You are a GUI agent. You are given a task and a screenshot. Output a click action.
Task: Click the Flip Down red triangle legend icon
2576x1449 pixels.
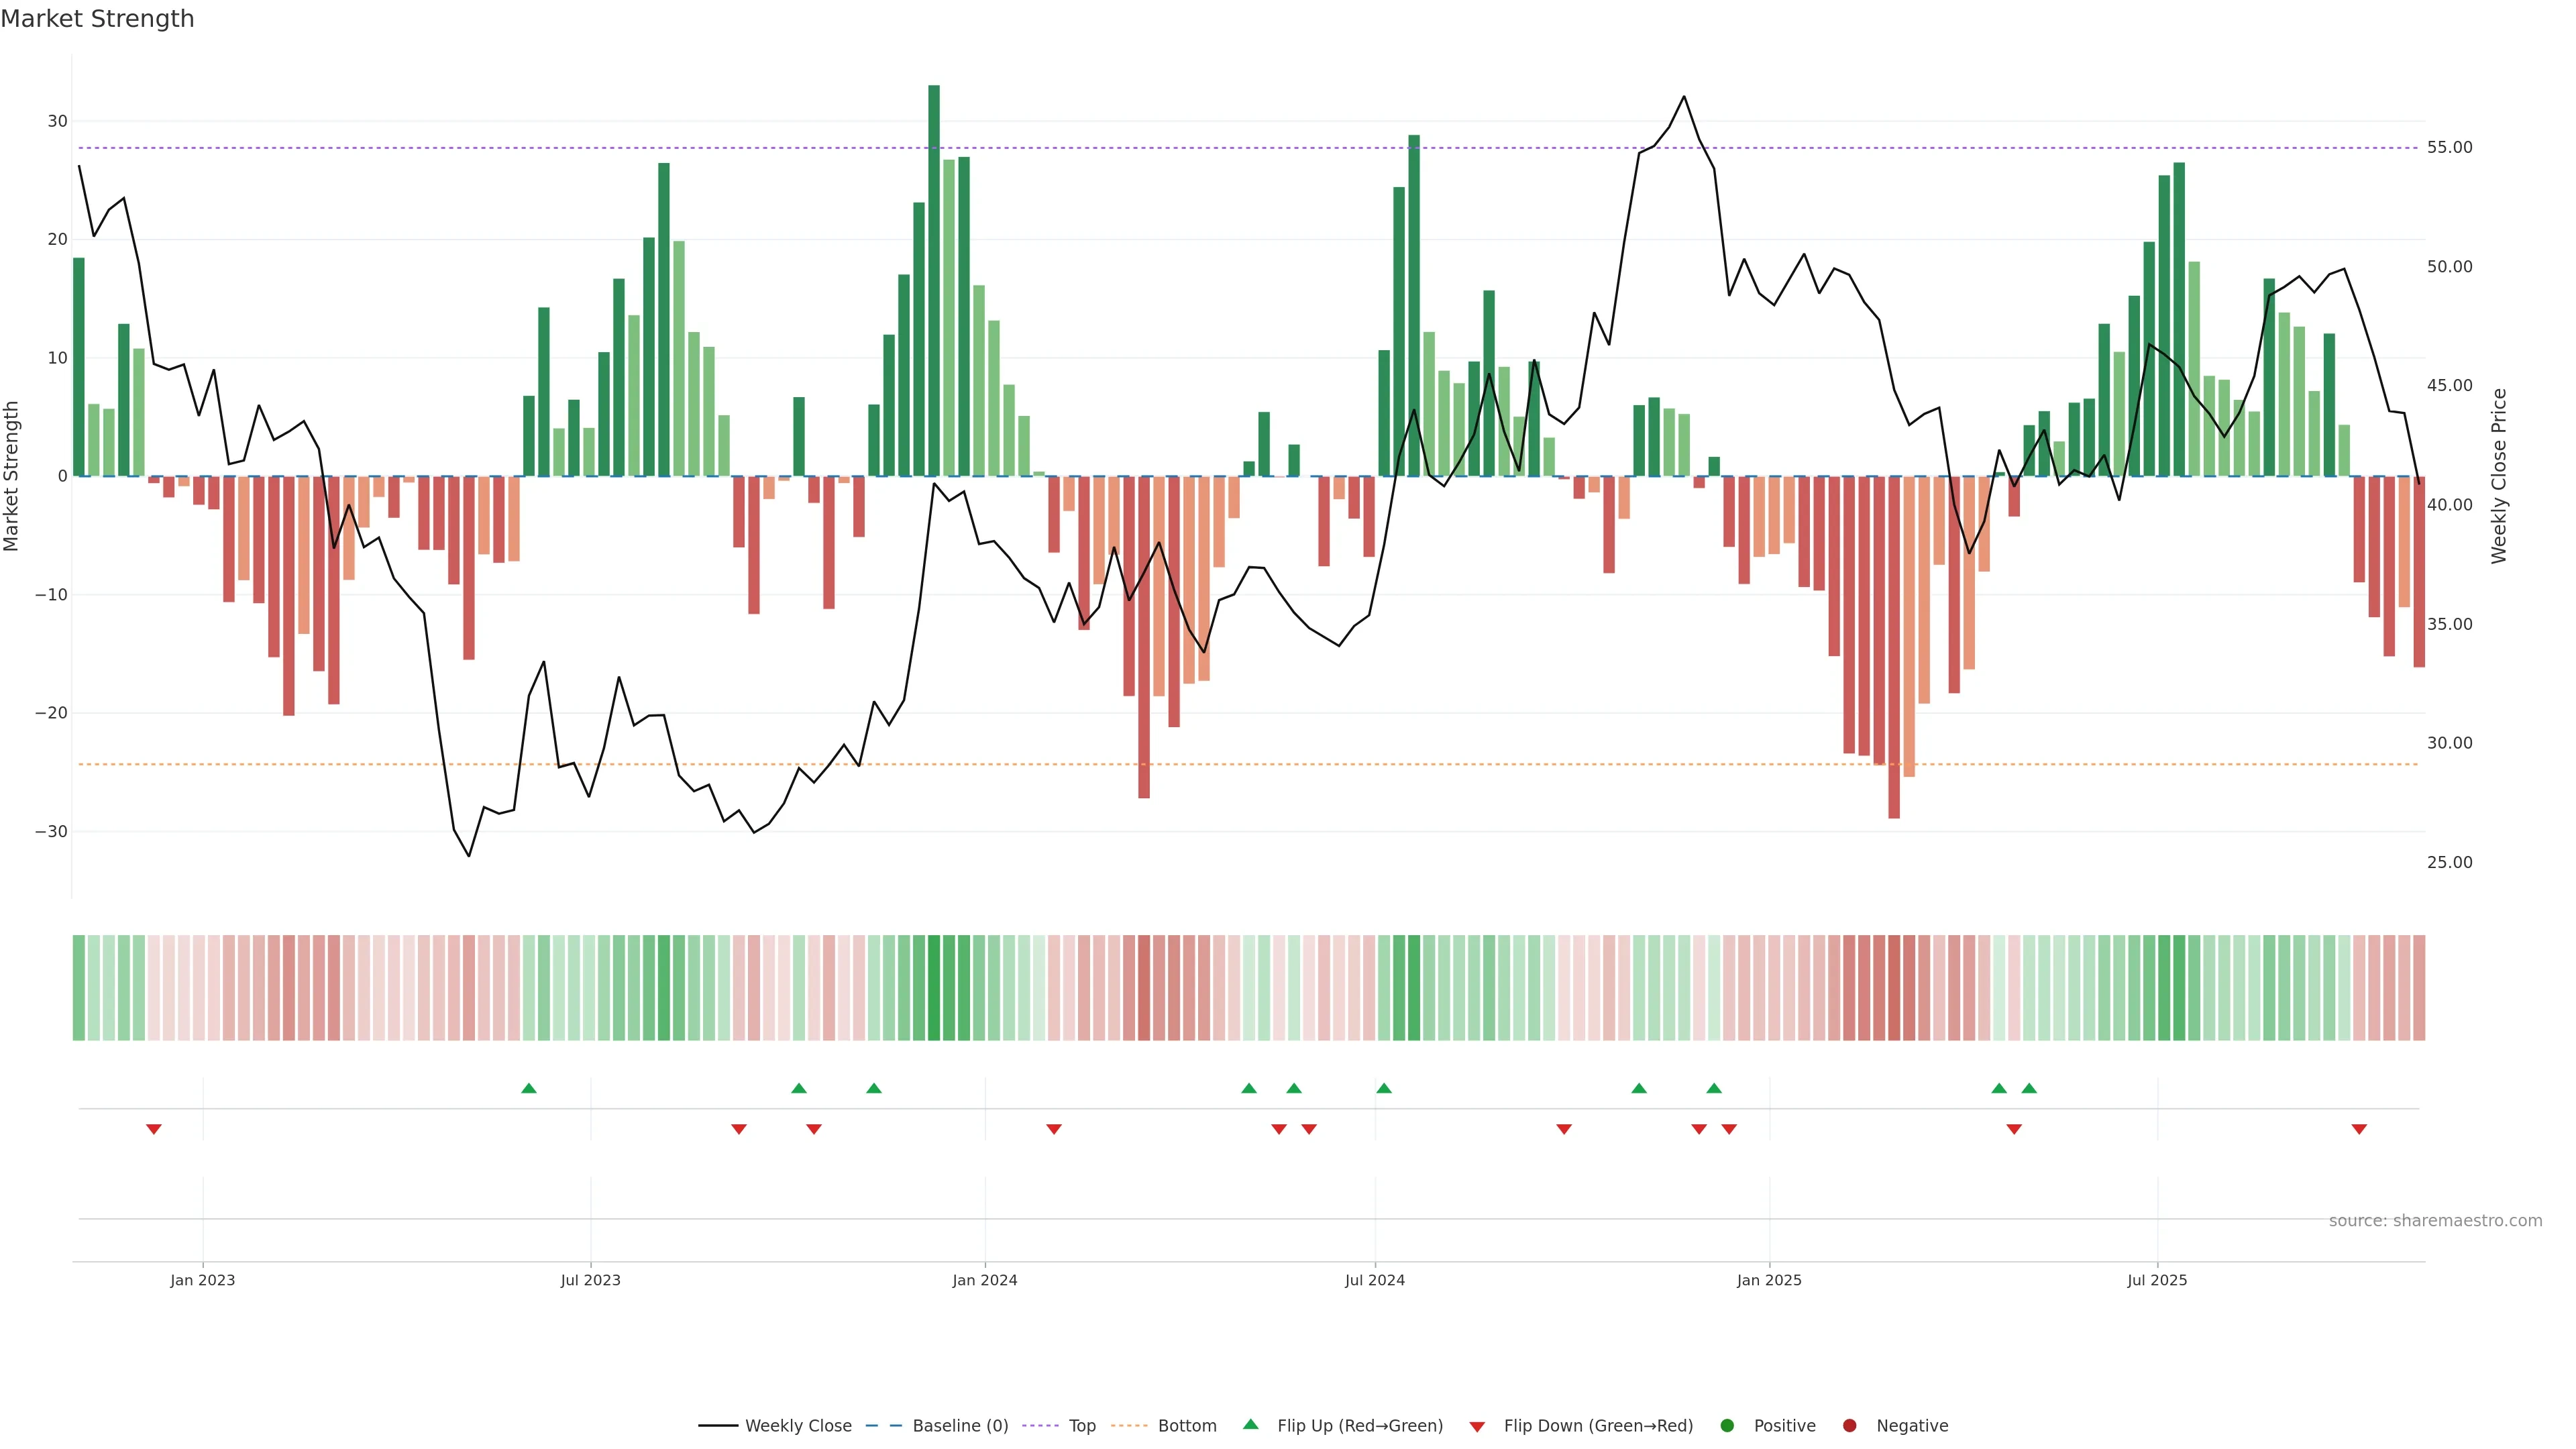point(1477,1427)
